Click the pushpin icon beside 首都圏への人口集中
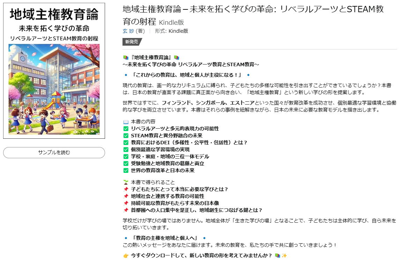402x260 pixels. (126, 210)
